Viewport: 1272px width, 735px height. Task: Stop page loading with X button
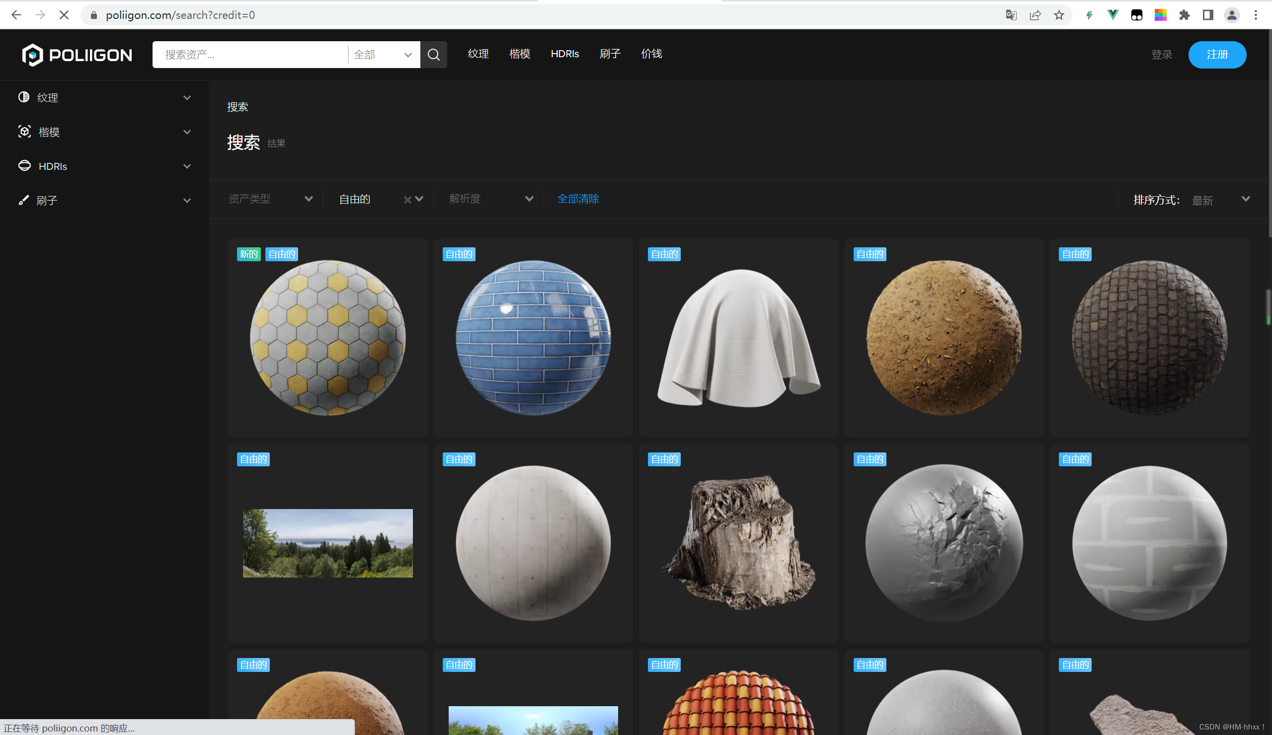pyautogui.click(x=64, y=15)
